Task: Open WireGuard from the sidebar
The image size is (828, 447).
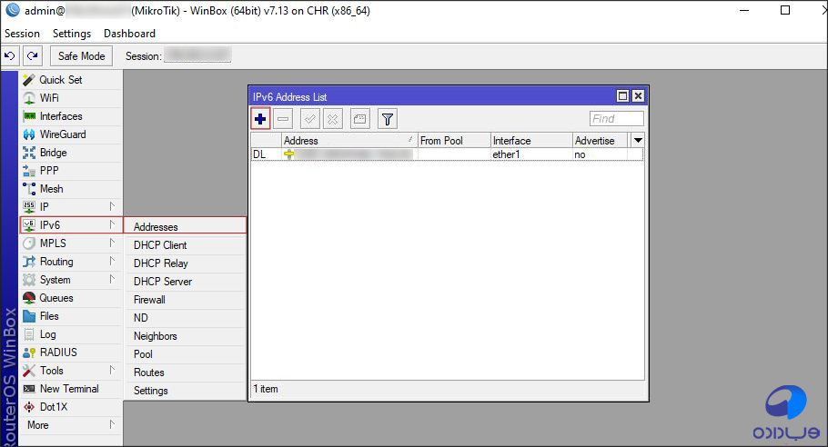Action: point(62,134)
